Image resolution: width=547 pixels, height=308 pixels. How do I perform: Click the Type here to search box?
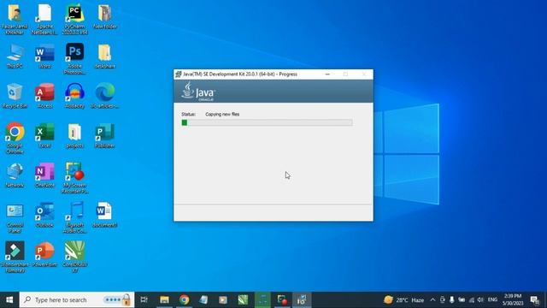(x=77, y=300)
